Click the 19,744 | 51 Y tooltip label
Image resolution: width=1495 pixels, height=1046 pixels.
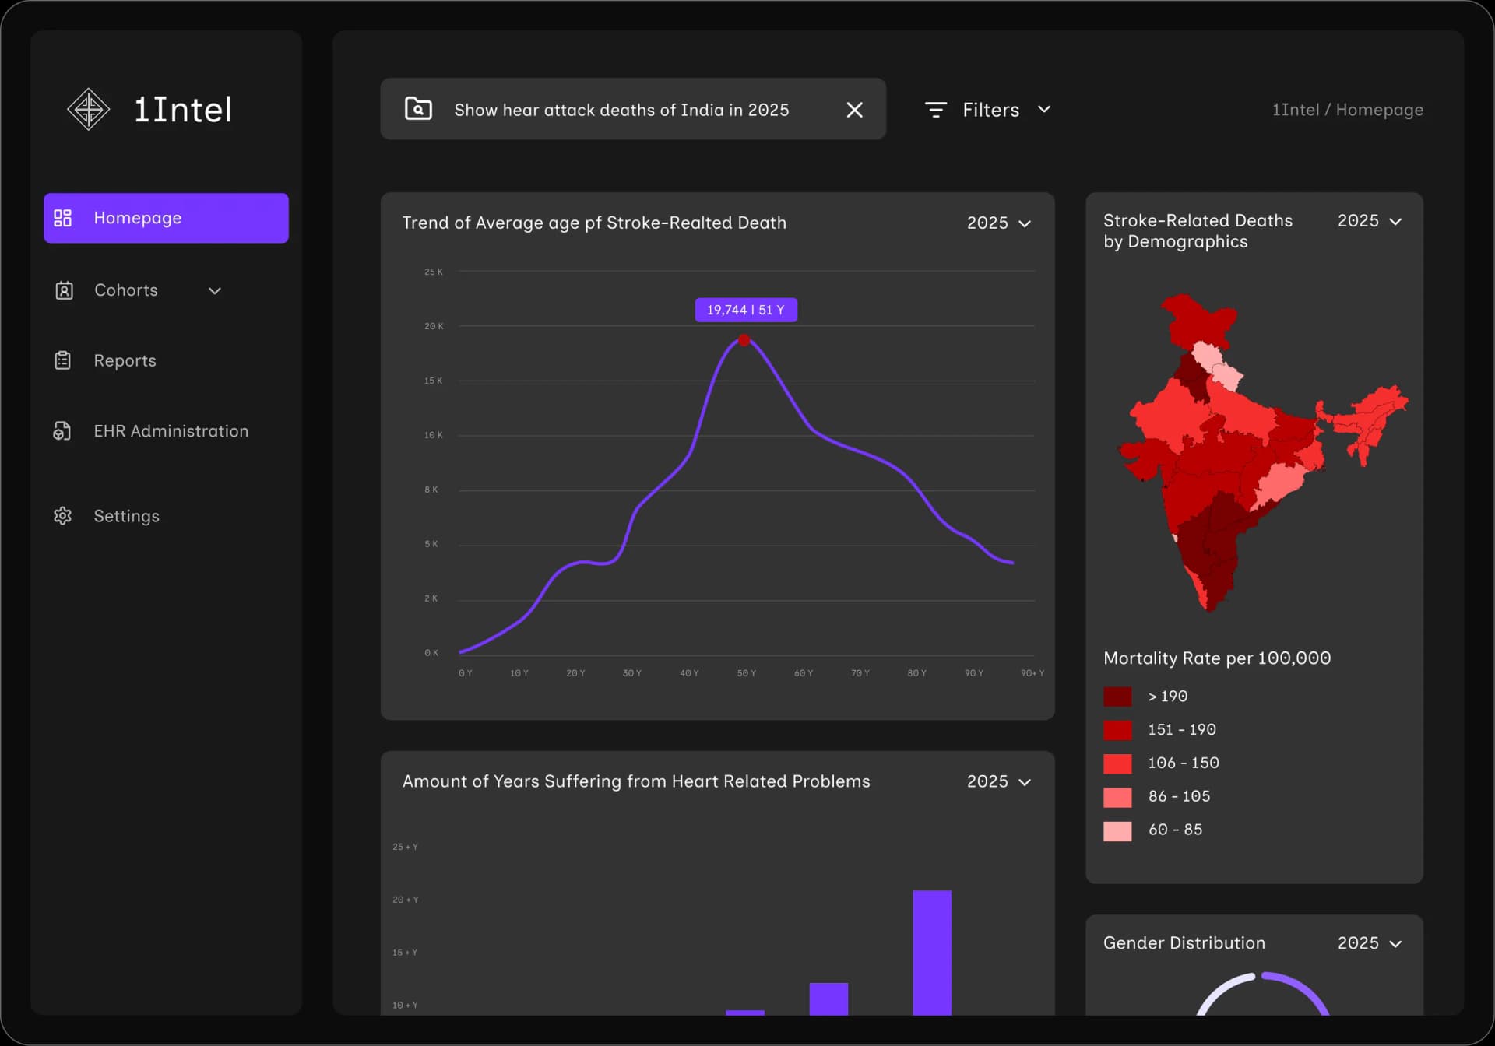point(746,310)
